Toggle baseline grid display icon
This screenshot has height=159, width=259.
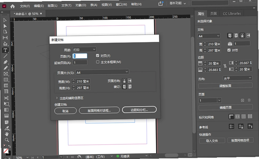237,117
